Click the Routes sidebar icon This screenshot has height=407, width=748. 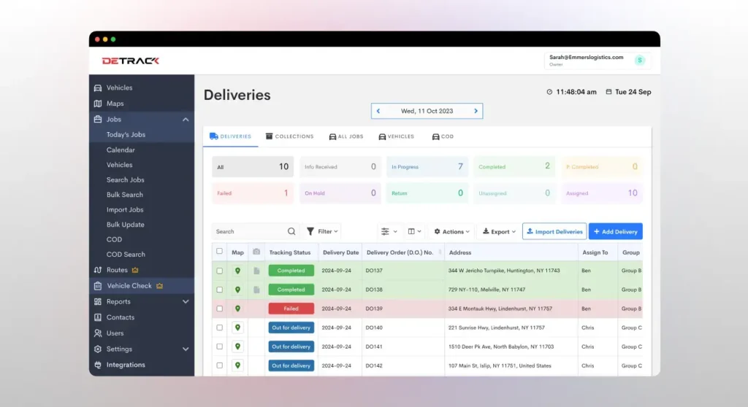tap(98, 270)
